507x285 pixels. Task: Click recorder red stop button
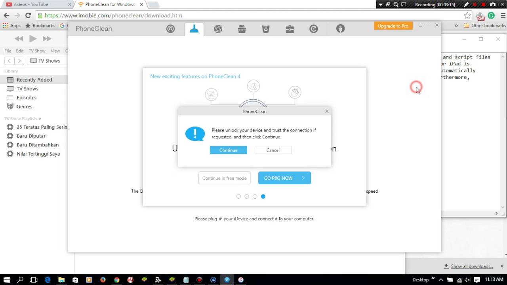[x=483, y=4]
